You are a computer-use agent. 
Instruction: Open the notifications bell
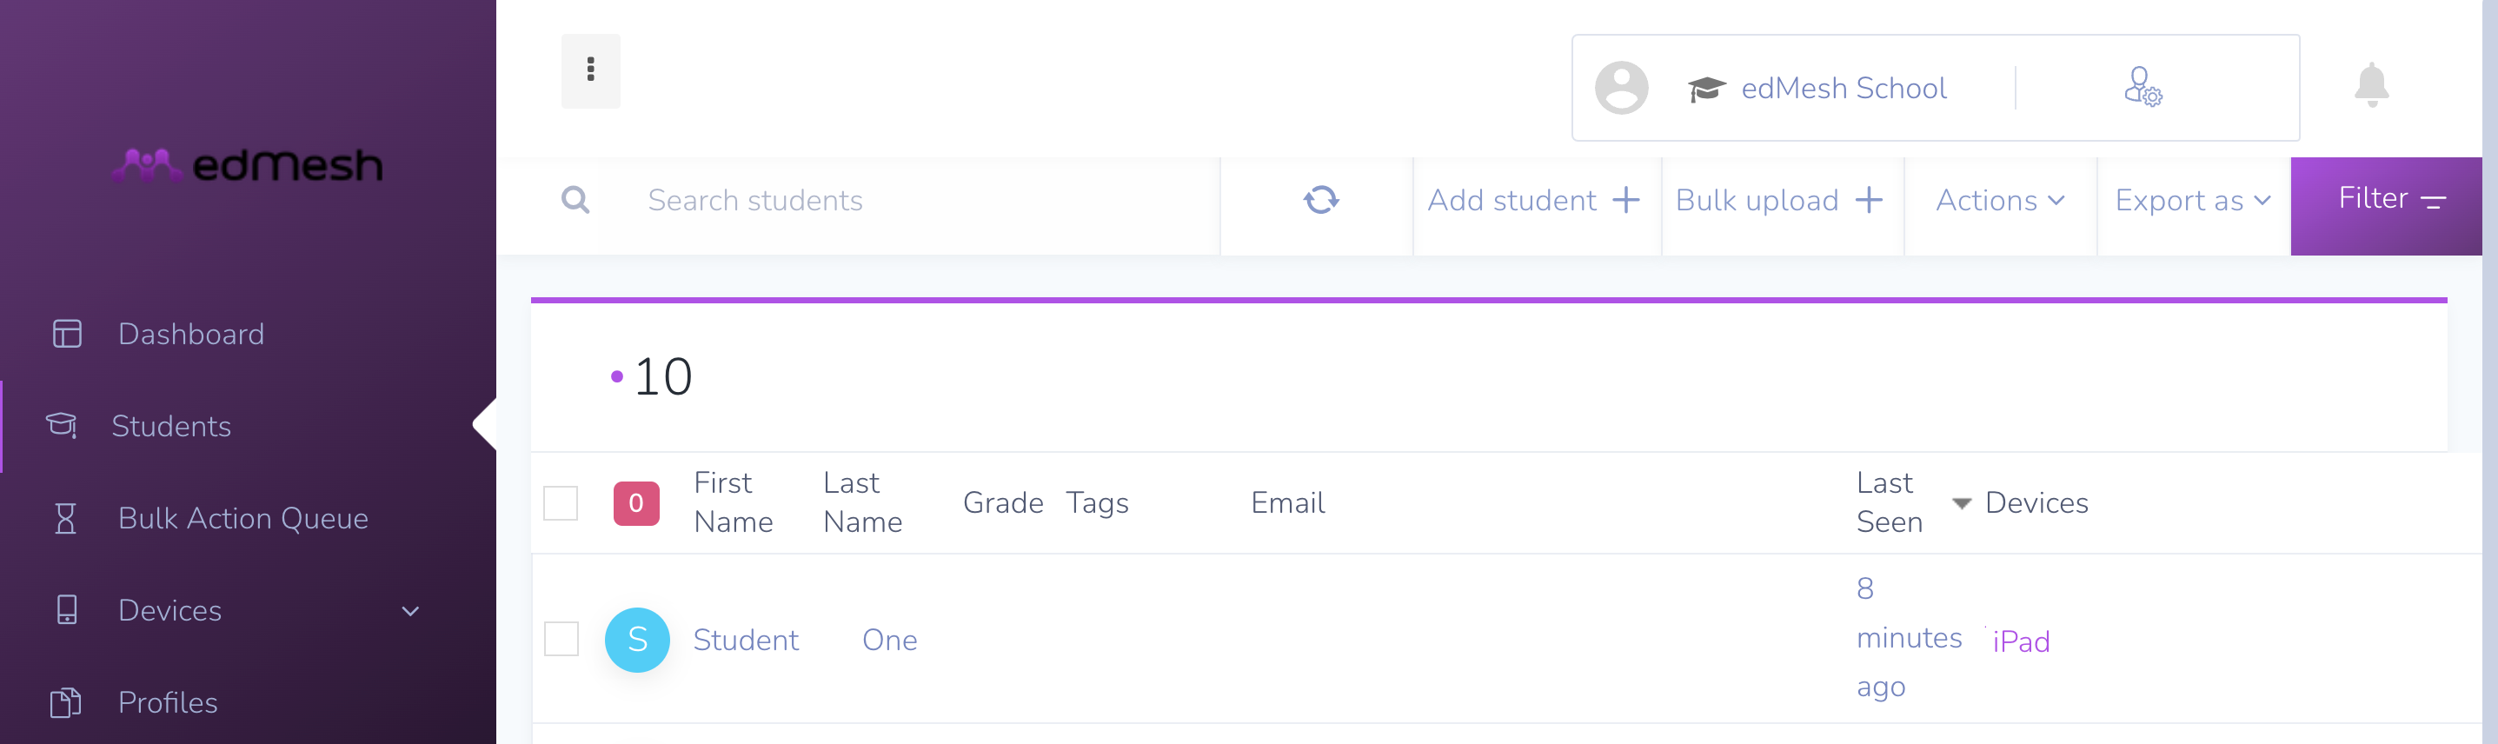click(x=2371, y=85)
